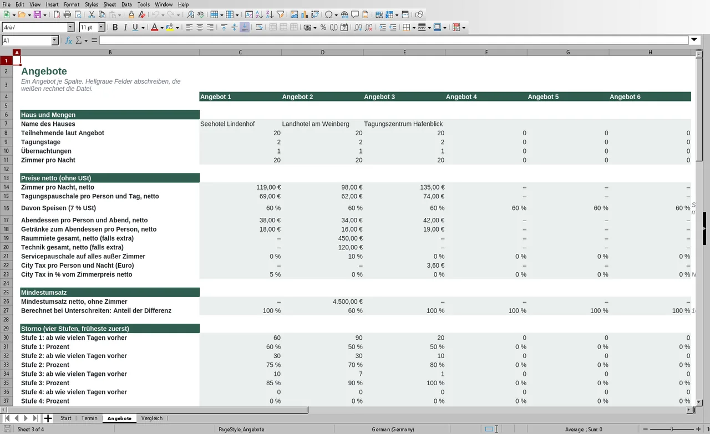This screenshot has width=710, height=434.
Task: Open the font size dropdown
Action: point(102,27)
